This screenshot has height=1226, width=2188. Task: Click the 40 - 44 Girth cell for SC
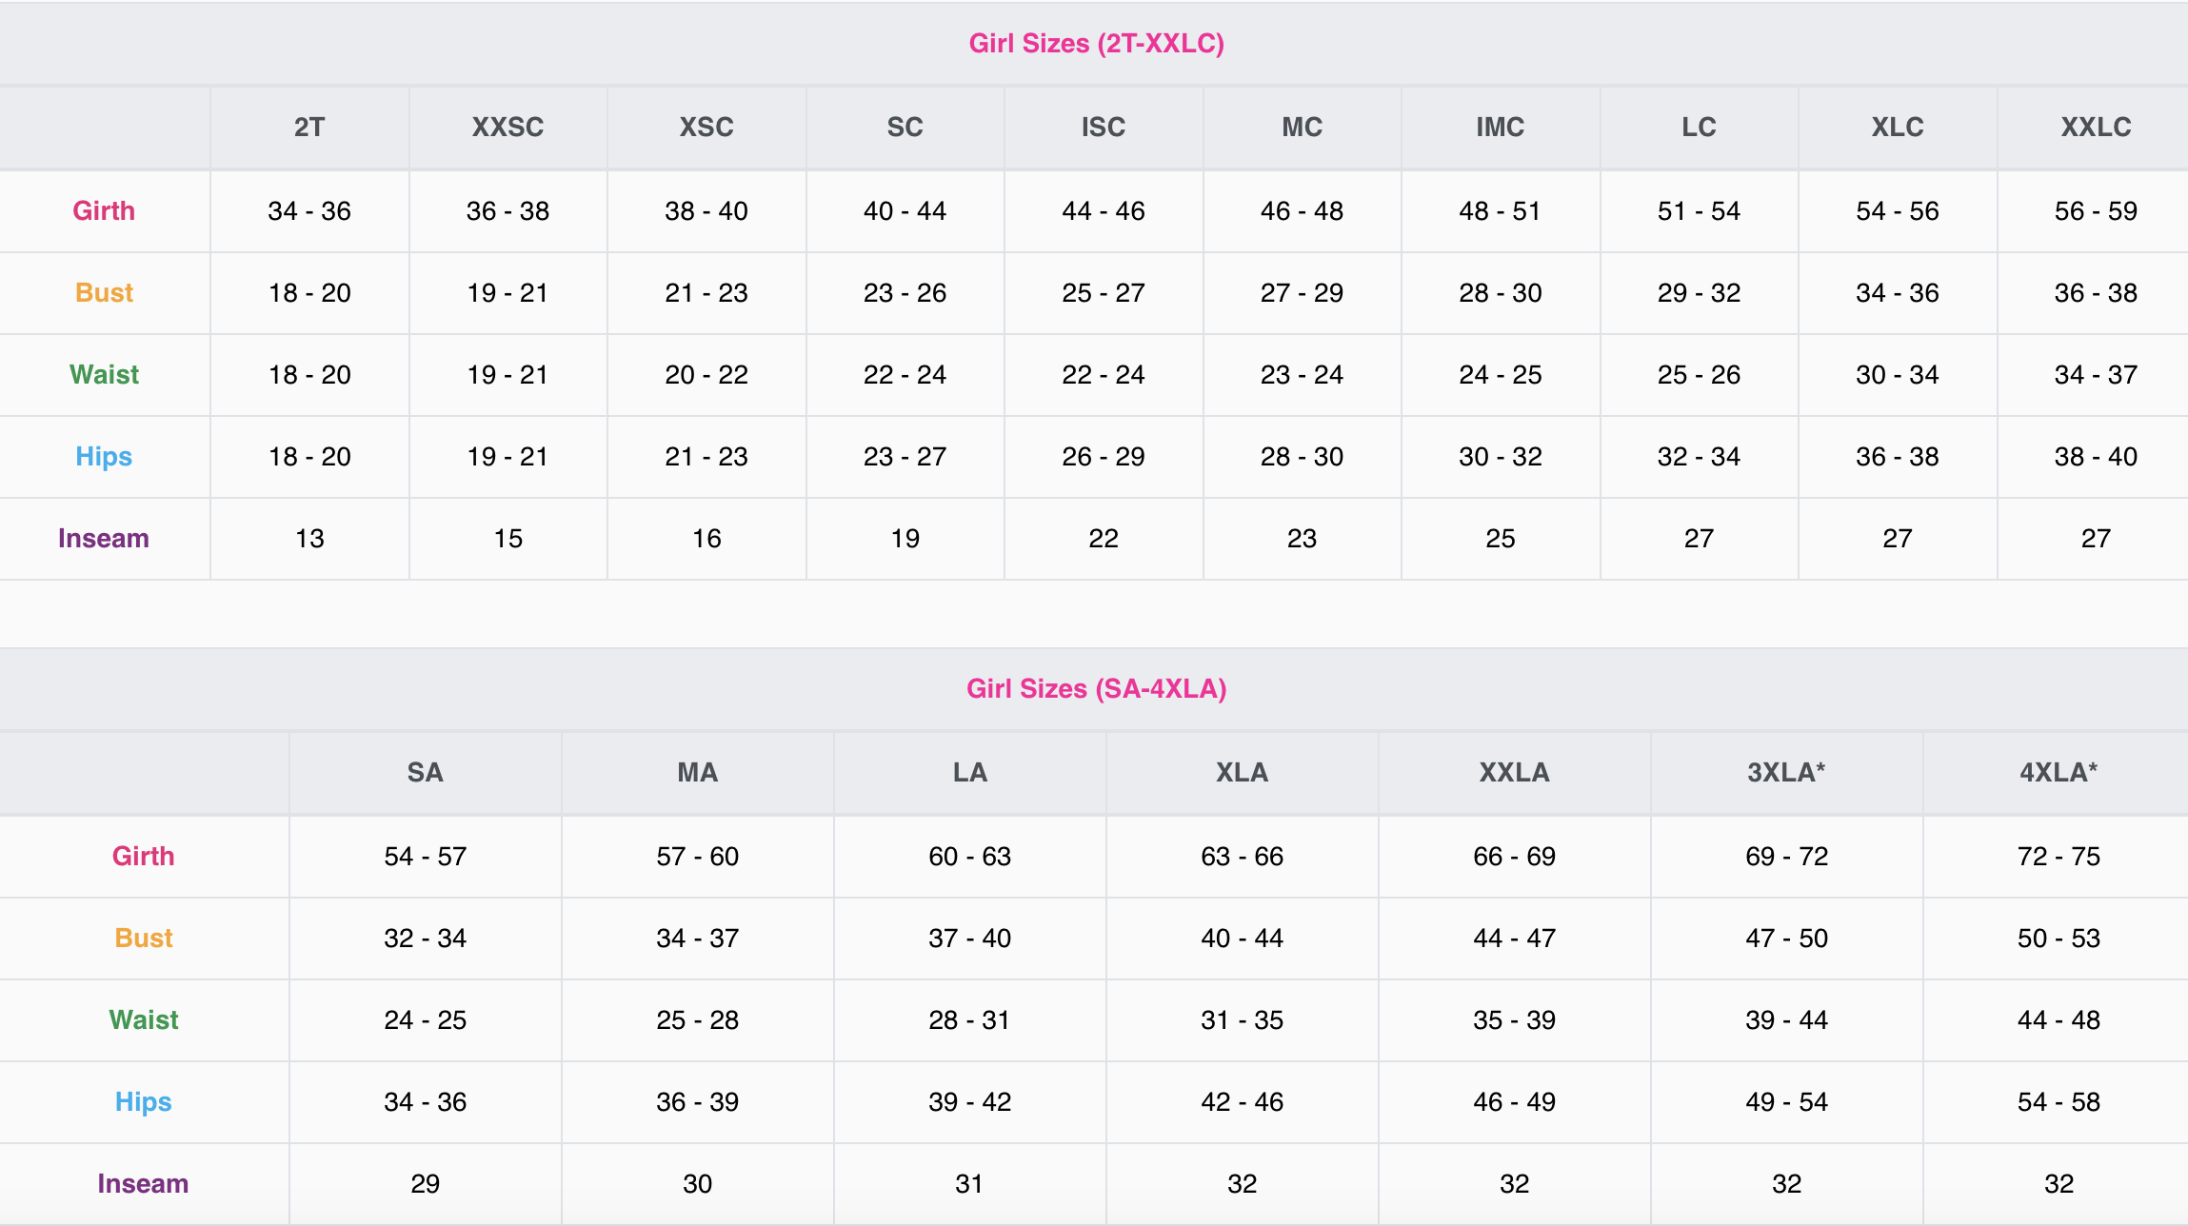click(x=905, y=211)
